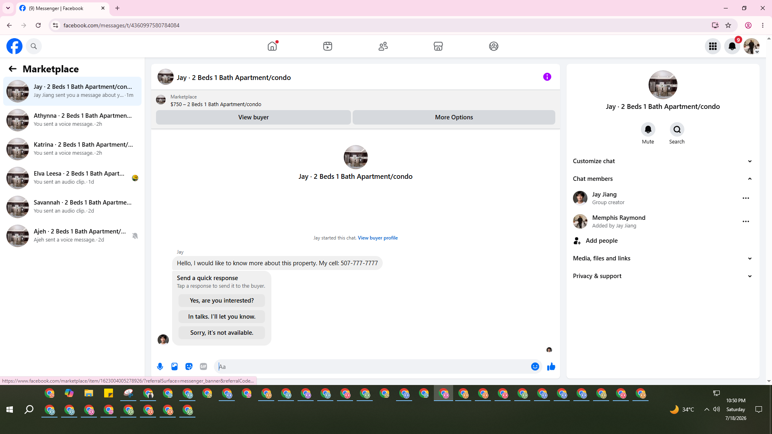Click the voice clip microphone icon
The width and height of the screenshot is (772, 434).
click(160, 366)
